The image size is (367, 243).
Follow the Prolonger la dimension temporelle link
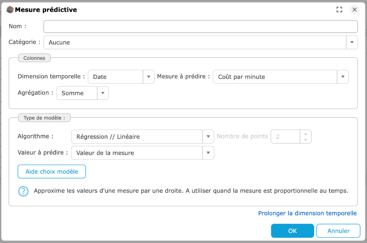click(307, 213)
